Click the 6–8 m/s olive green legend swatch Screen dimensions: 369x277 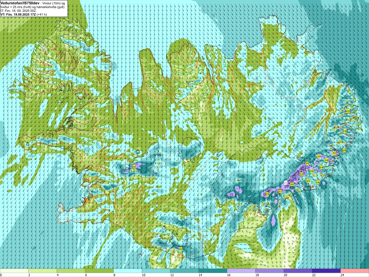[x=99, y=271]
